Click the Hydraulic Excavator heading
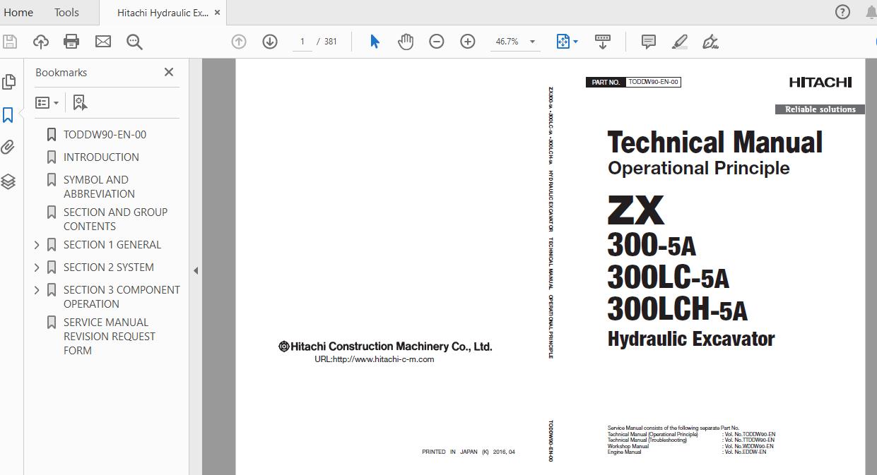 691,339
